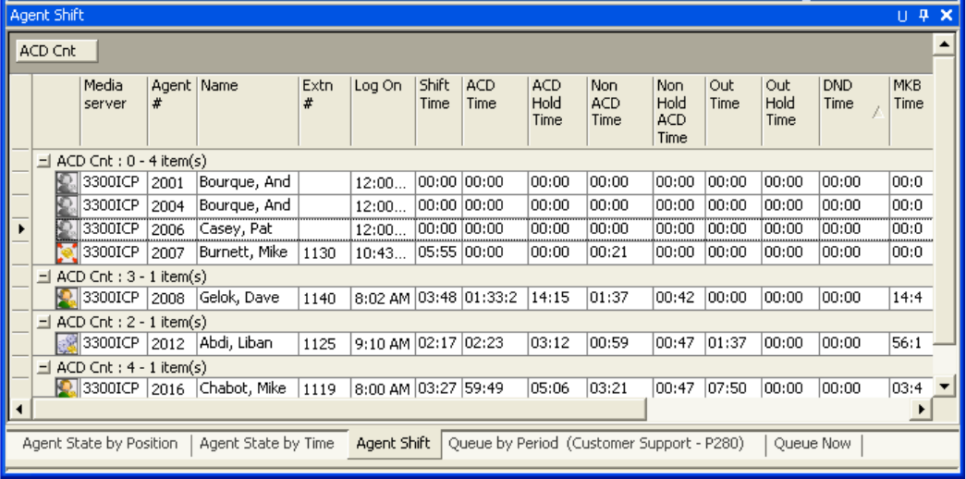This screenshot has height=479, width=966.
Task: Collapse the ACD Cnt : 4 group
Action: coord(43,368)
